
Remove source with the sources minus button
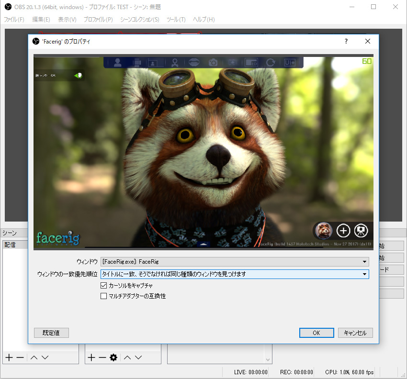(x=102, y=357)
